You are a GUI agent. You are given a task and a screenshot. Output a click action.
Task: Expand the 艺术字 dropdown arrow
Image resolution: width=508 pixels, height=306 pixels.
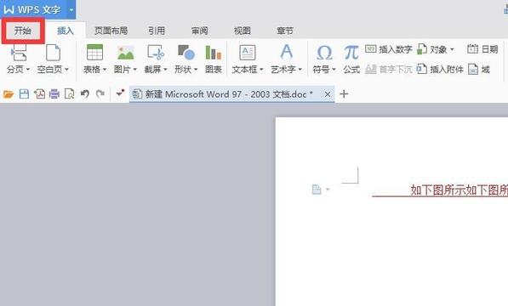coord(300,69)
